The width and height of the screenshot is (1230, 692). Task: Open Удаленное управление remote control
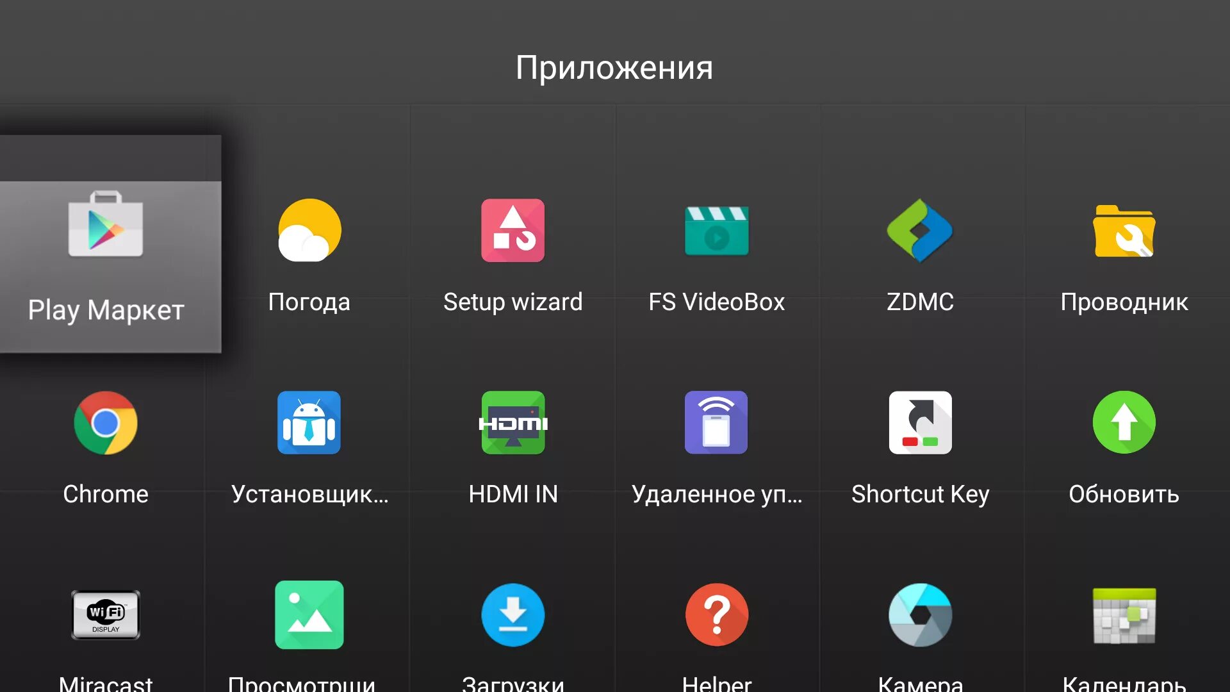(x=716, y=421)
